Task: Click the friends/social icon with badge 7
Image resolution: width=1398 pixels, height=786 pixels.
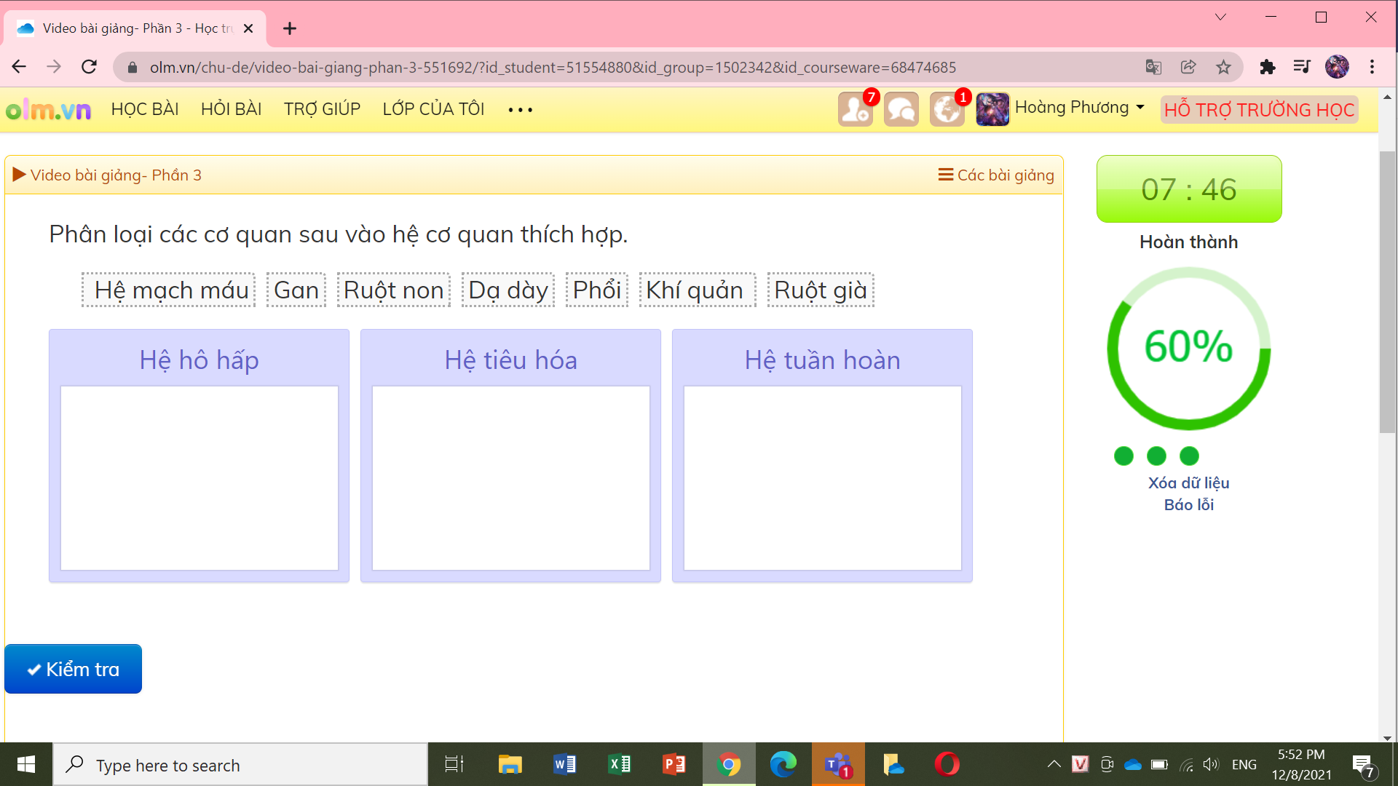Action: (x=858, y=108)
